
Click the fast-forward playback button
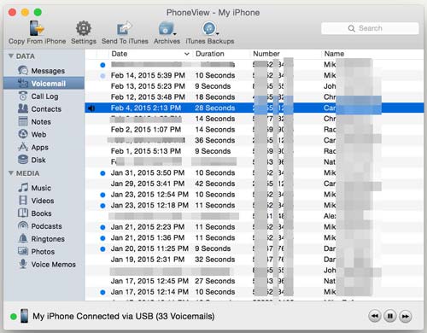point(406,316)
